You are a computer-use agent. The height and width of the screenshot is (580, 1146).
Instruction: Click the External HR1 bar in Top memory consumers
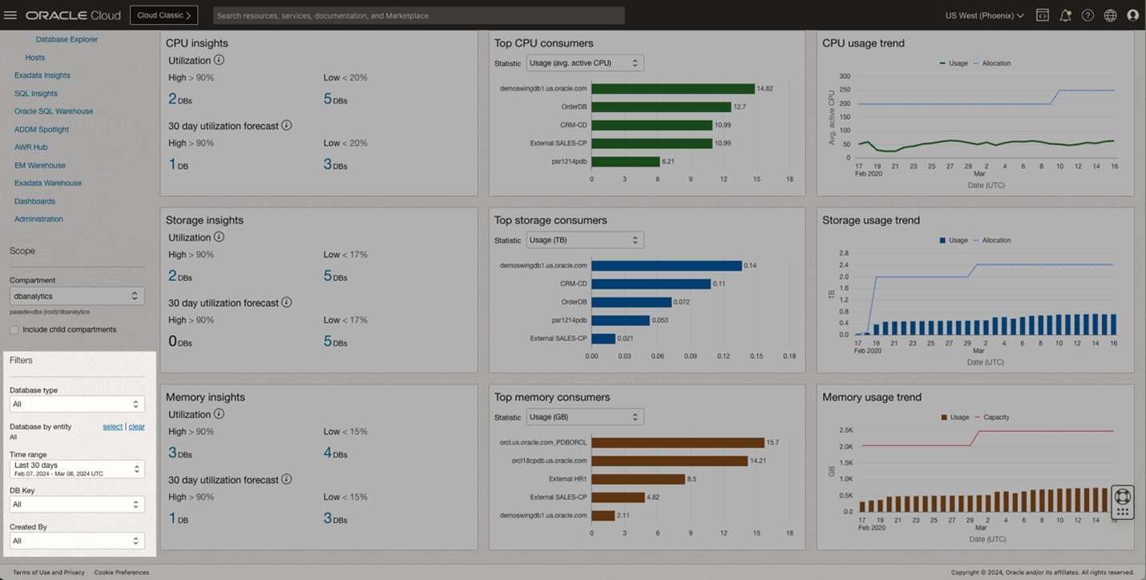[638, 479]
